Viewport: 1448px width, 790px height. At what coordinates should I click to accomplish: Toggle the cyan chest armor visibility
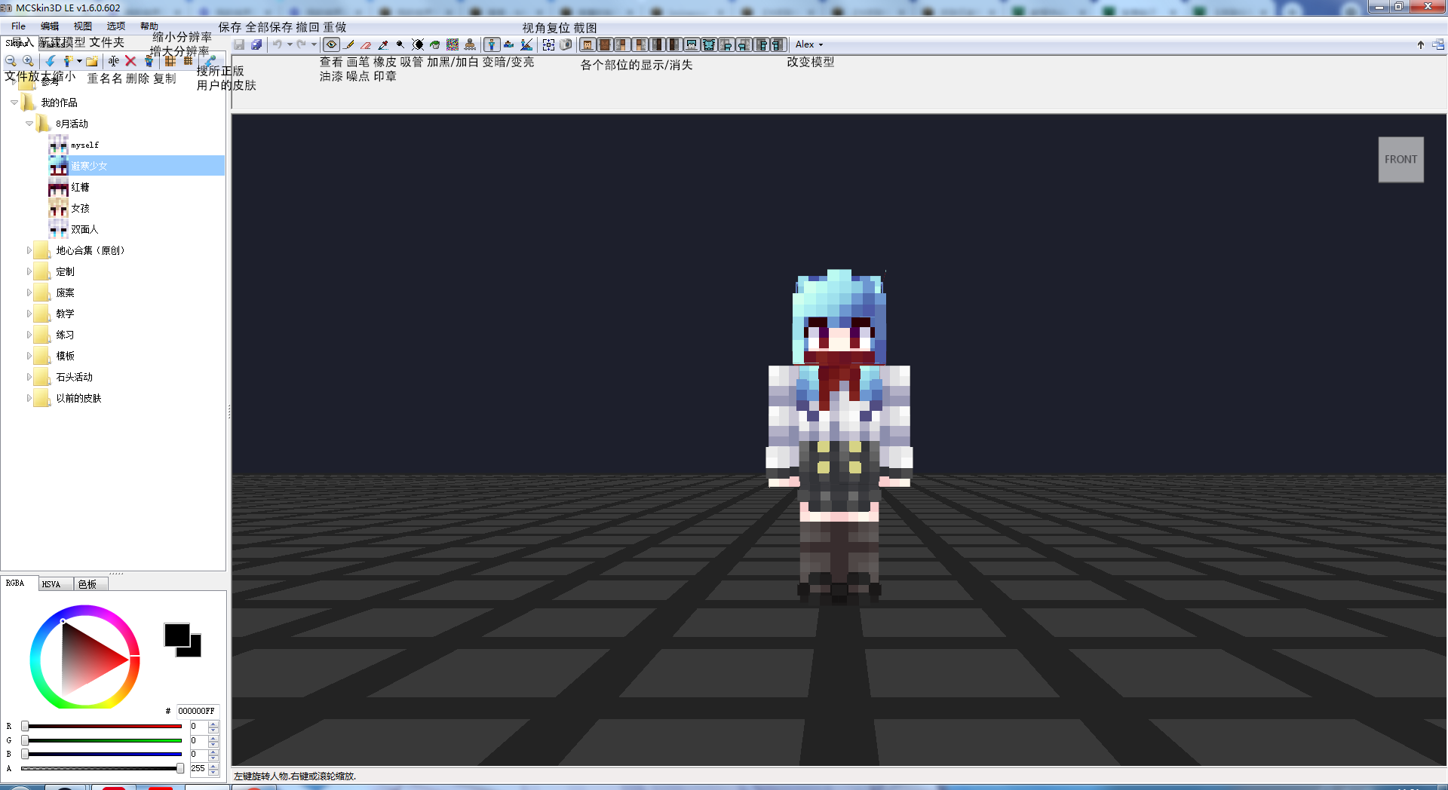pos(709,44)
